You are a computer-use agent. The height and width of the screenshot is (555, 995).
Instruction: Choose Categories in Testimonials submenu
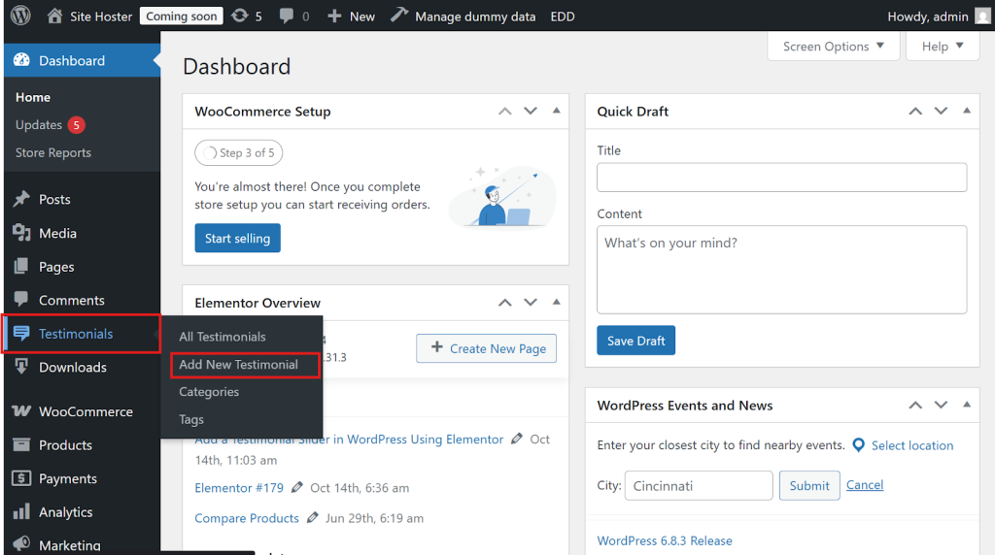209,392
